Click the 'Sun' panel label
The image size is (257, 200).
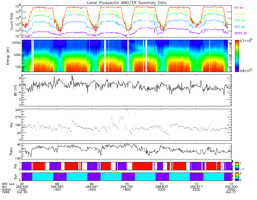coord(15,177)
